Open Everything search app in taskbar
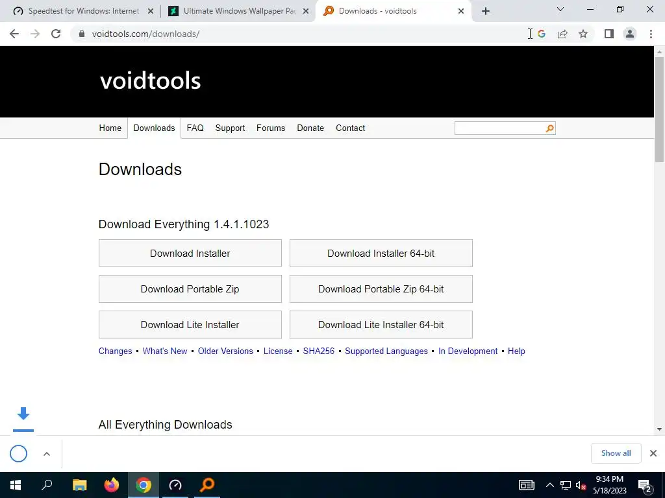 pyautogui.click(x=207, y=485)
